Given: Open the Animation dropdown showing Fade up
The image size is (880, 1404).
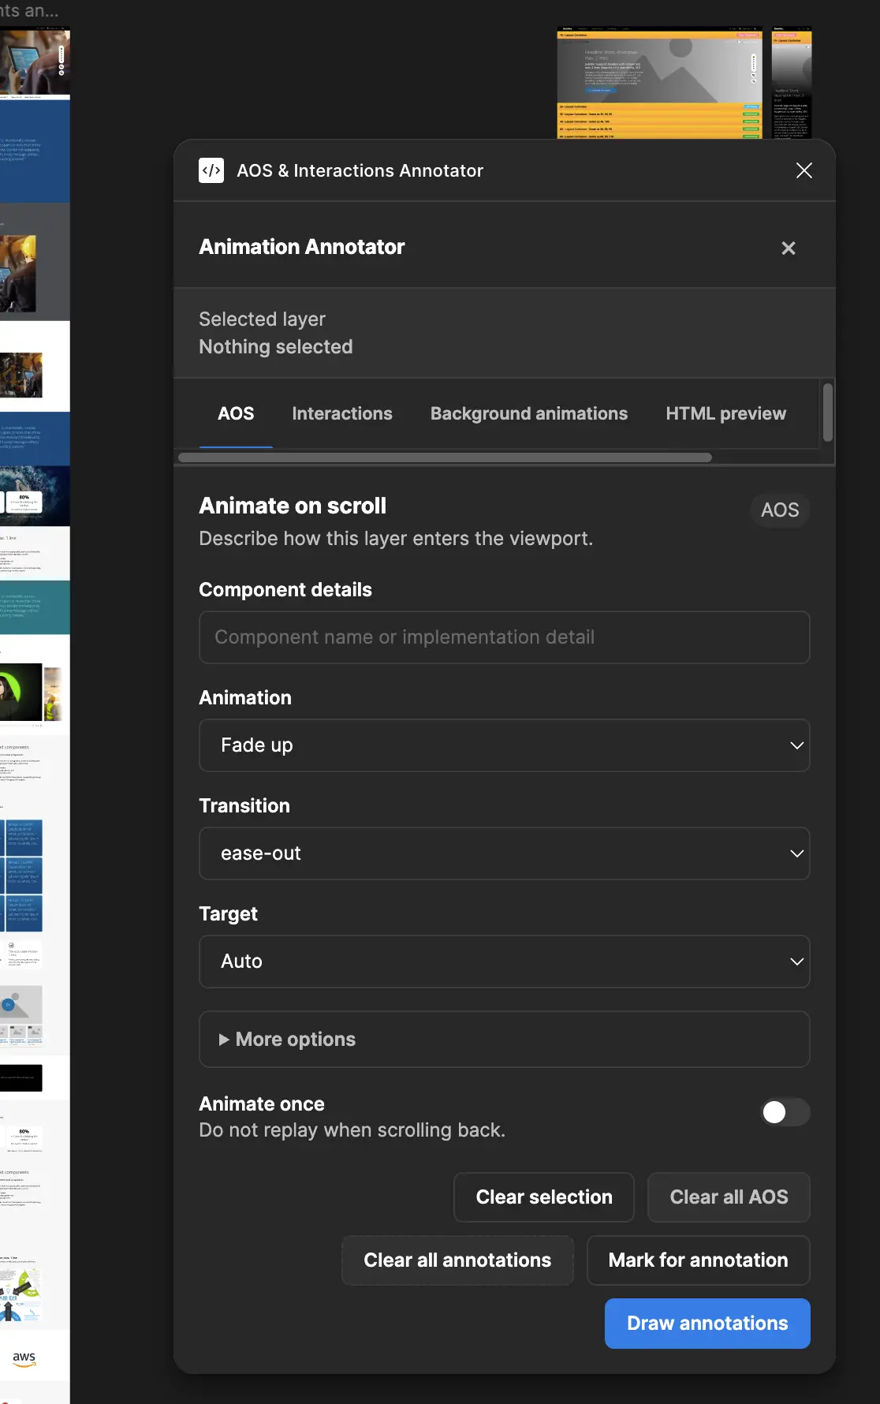Looking at the screenshot, I should click(505, 745).
